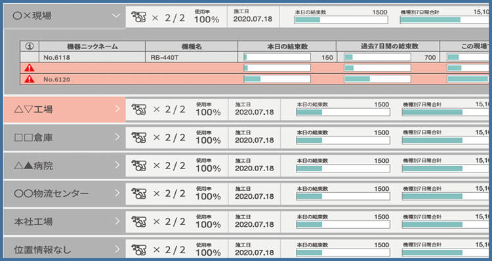Expand the △▲病院 site row
Viewport: 492px width, 261px height.
click(117, 165)
